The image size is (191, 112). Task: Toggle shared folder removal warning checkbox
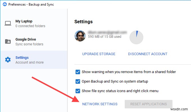(x=78, y=72)
